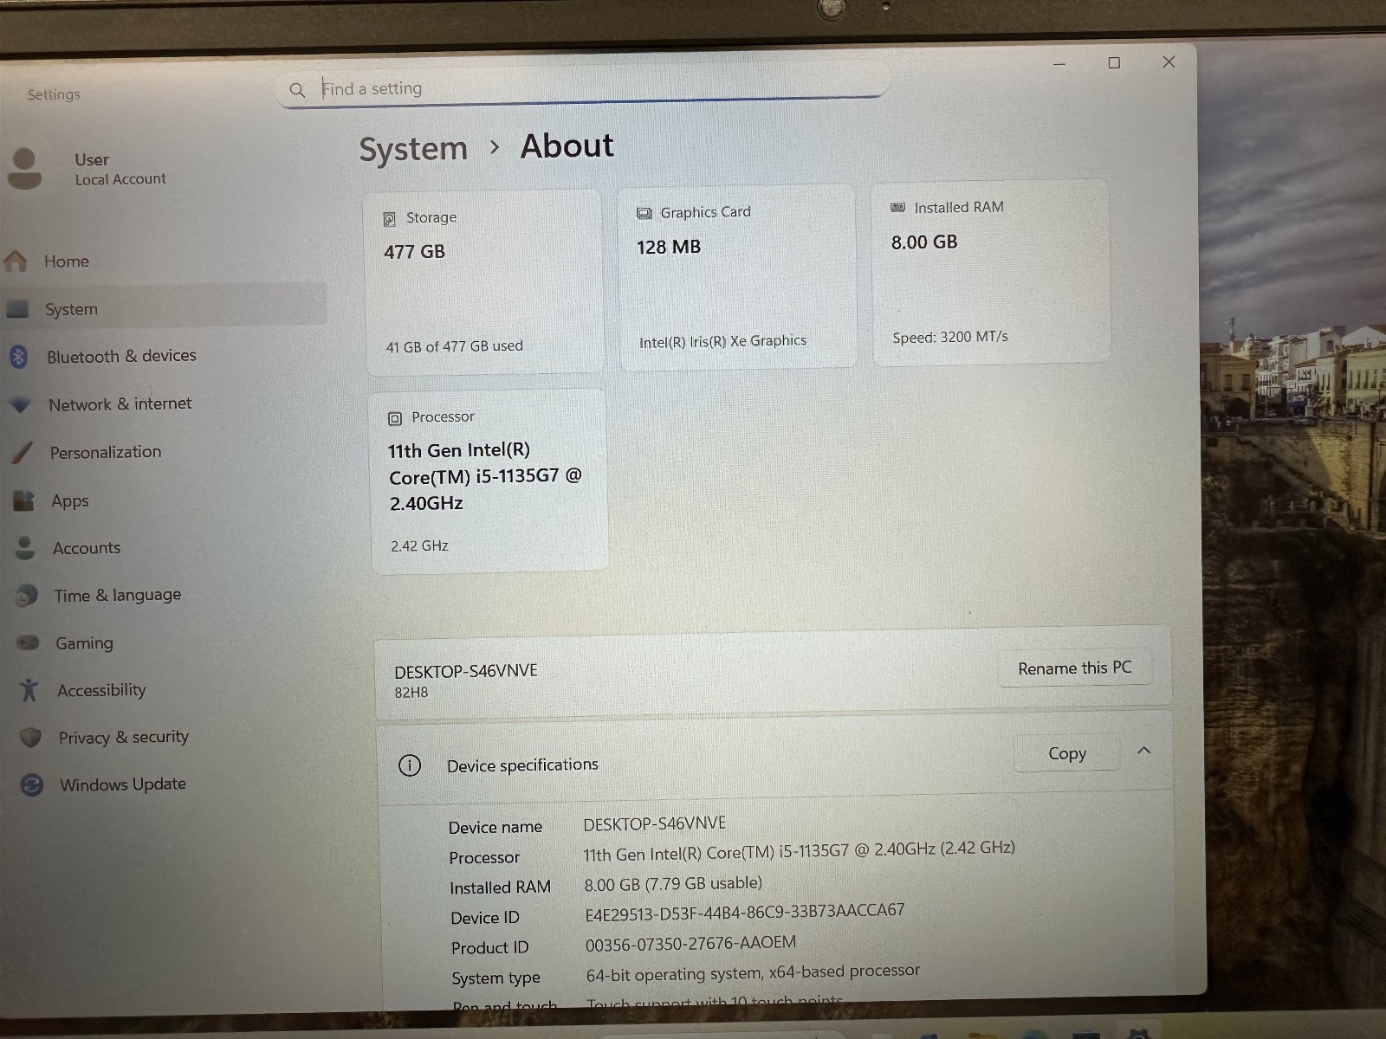Click the Windows Update arrows icon
The height and width of the screenshot is (1039, 1386).
tap(32, 784)
